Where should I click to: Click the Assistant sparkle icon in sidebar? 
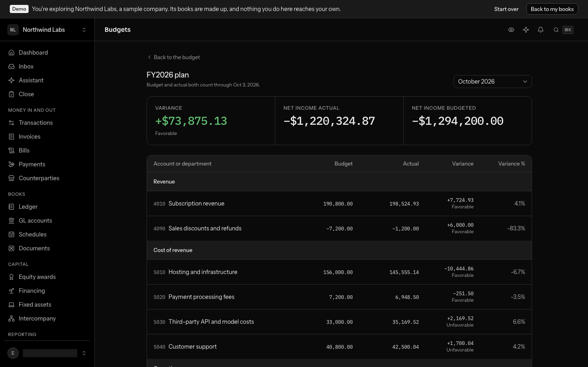[11, 80]
